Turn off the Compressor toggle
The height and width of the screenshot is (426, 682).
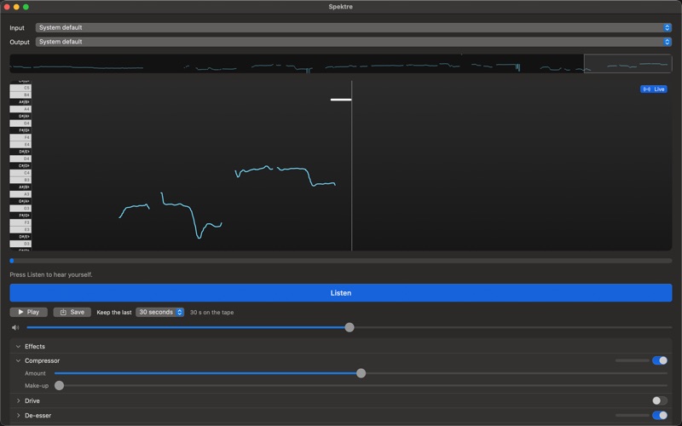click(659, 360)
